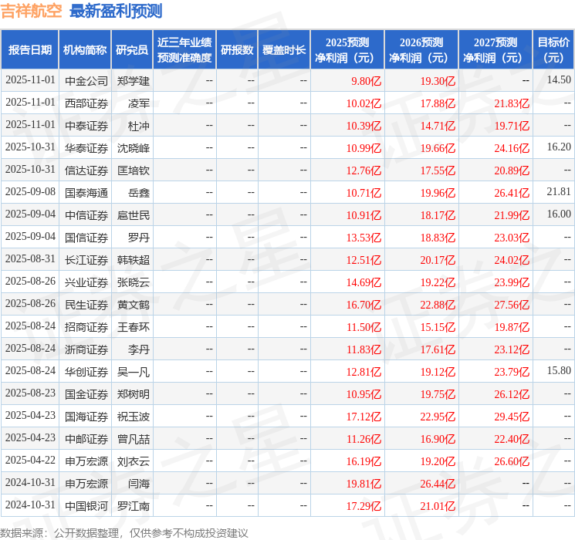Click the 19.81亿 forecast value

pos(364,484)
